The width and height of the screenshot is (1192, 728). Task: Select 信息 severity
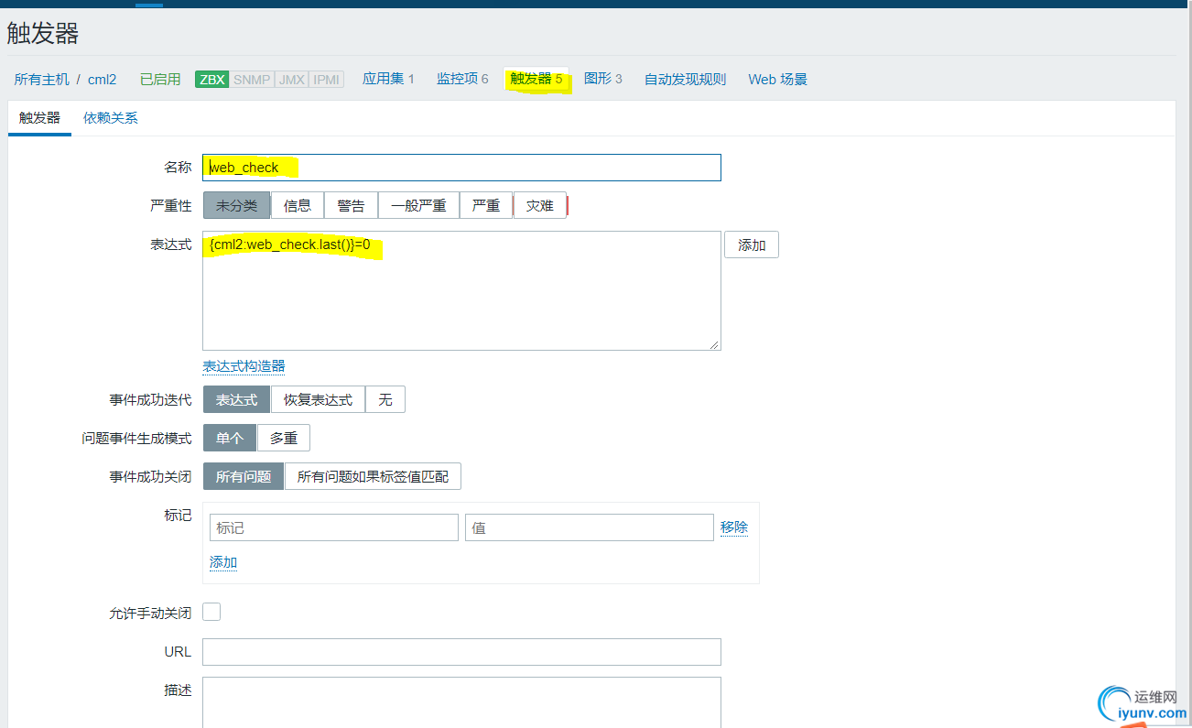[x=298, y=206]
